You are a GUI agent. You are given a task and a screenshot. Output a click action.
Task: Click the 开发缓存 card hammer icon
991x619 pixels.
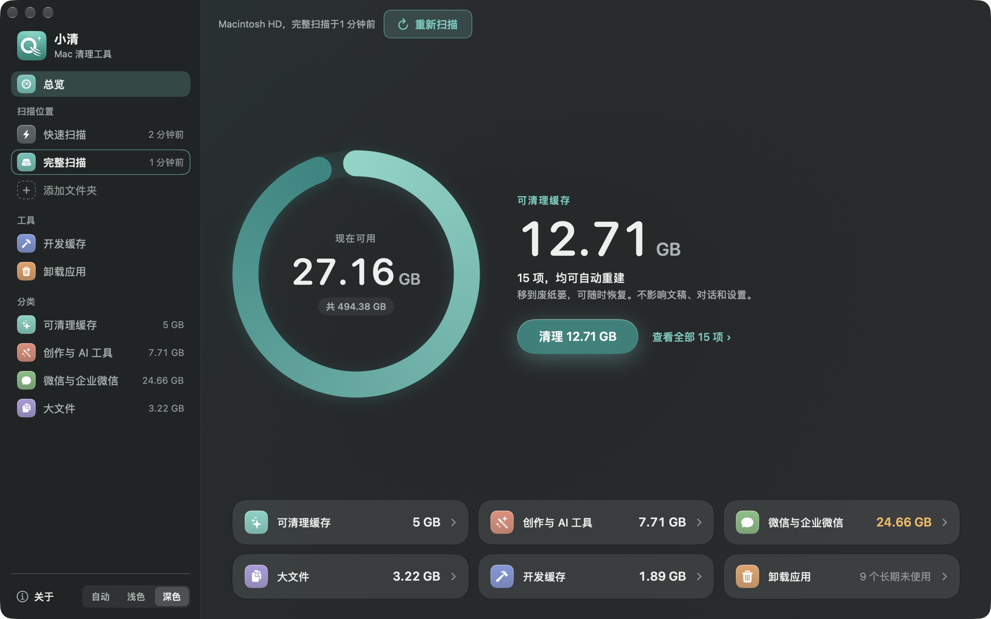tap(502, 577)
